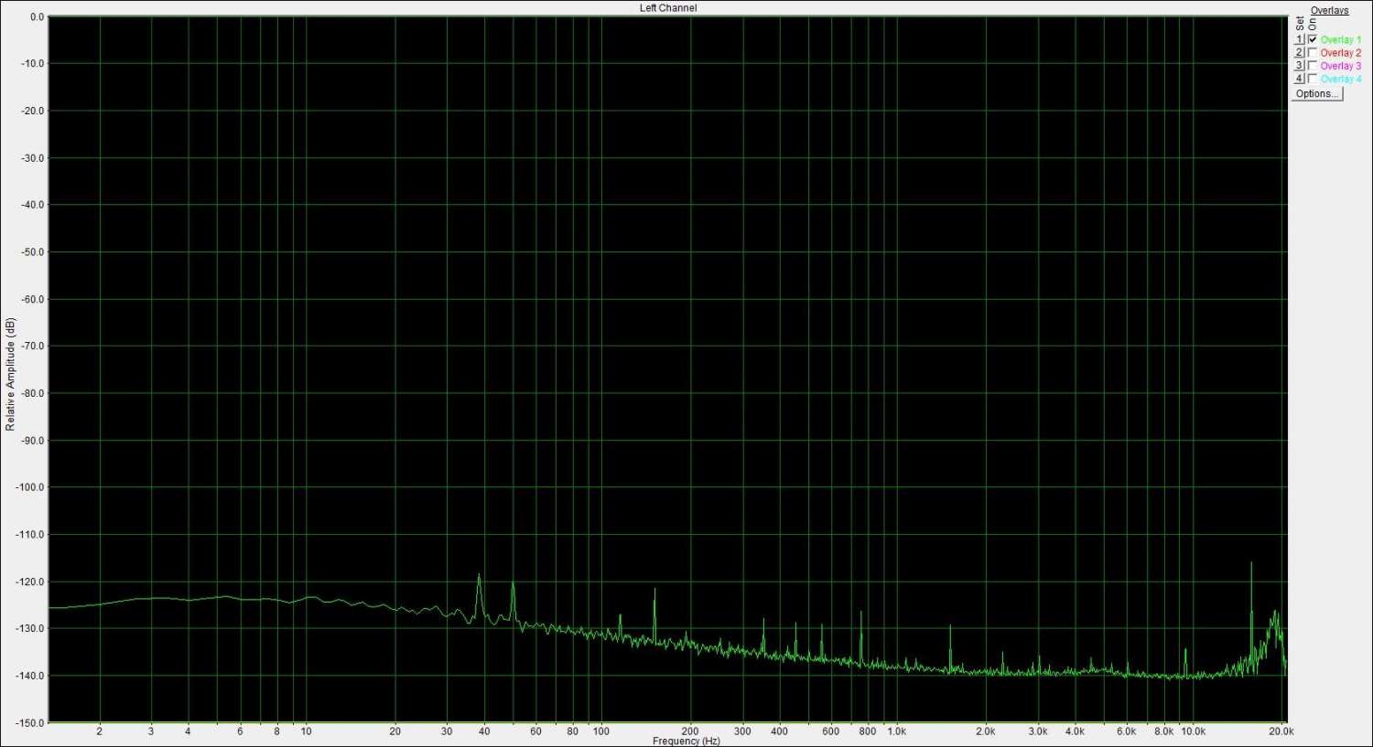Click the 100 frequency axis value

click(x=600, y=731)
